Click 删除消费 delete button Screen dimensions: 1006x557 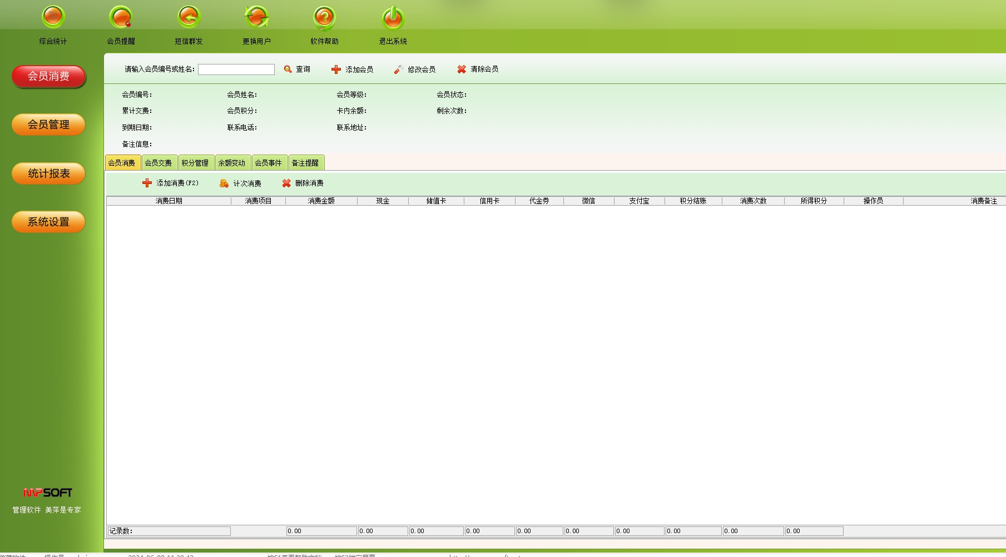click(x=303, y=183)
